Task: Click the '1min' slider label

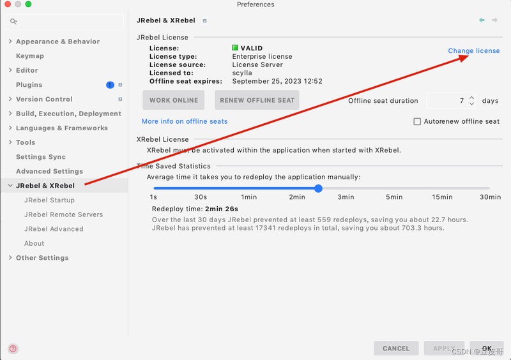Action: pyautogui.click(x=248, y=197)
